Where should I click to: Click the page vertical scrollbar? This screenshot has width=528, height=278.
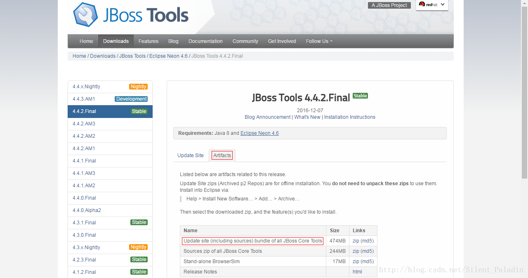(x=525, y=93)
